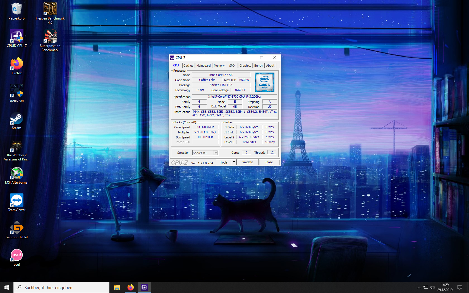Click the Level 3 cache value '12 MBytes'
The image size is (469, 293).
249,142
